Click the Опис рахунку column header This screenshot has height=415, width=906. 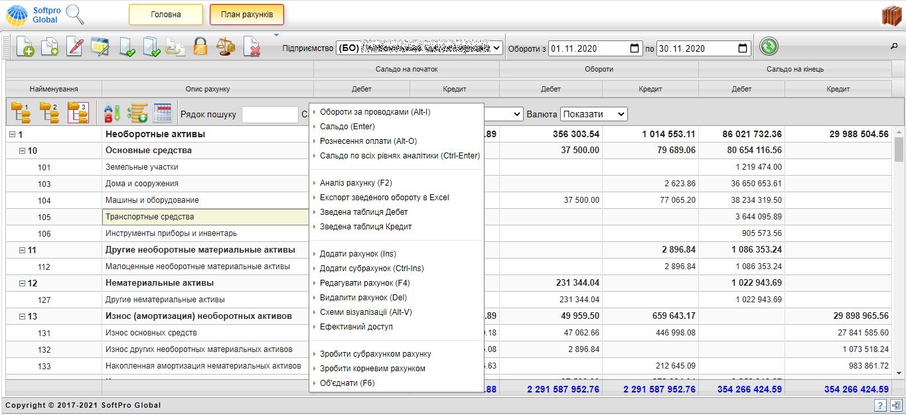click(x=208, y=89)
